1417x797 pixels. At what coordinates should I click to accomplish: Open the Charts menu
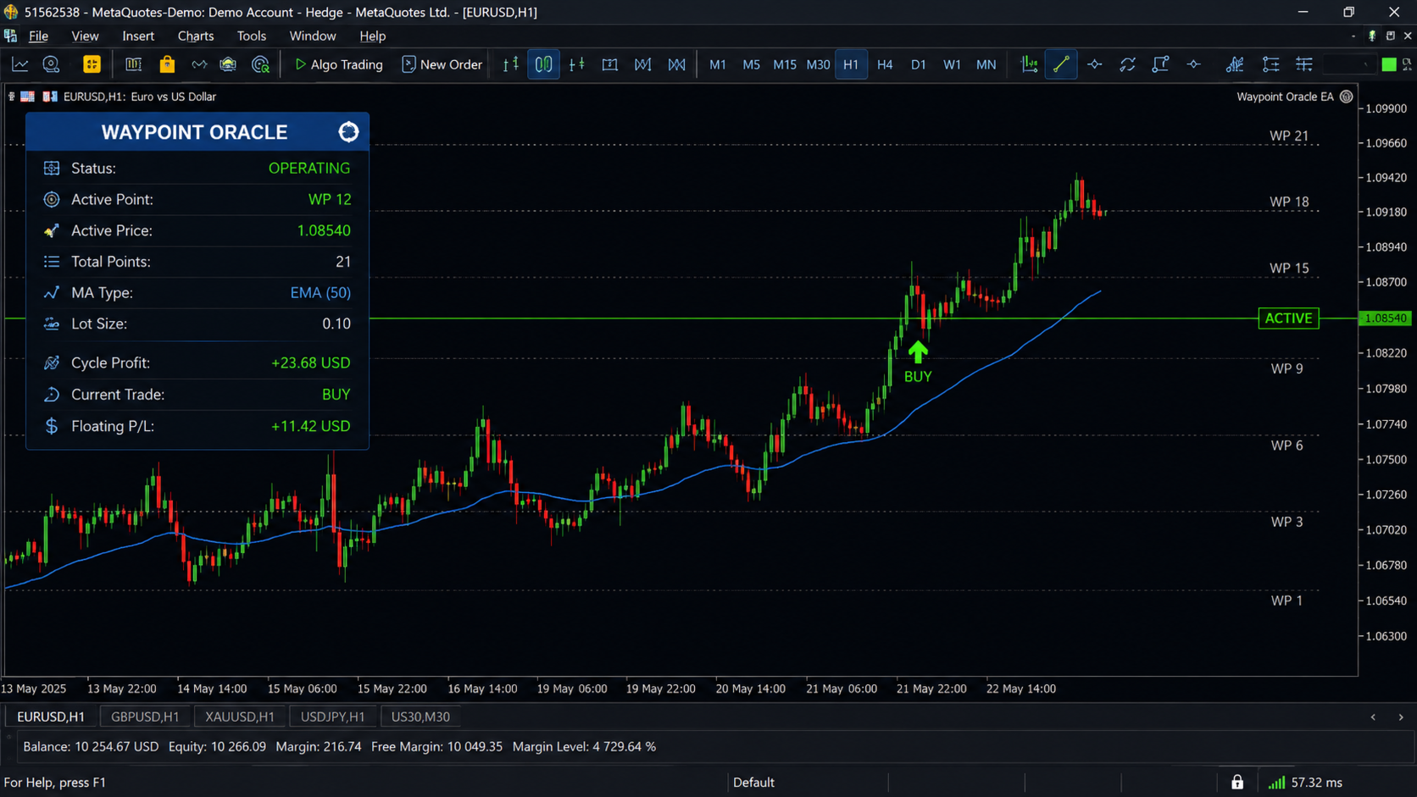pyautogui.click(x=196, y=36)
